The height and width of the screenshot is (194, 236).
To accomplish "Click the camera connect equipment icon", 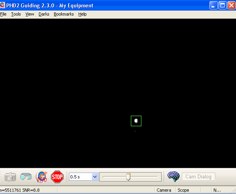I will coord(10,177).
